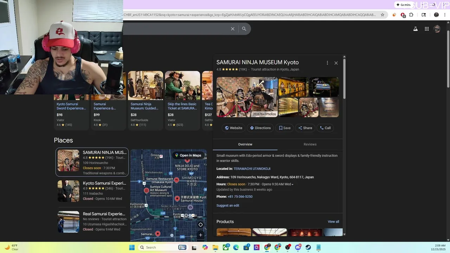Open the 20,676+ Photos main image

(247, 97)
